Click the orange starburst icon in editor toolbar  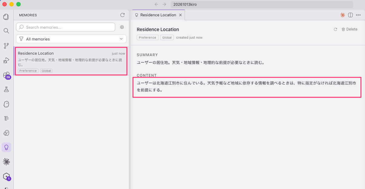click(343, 15)
